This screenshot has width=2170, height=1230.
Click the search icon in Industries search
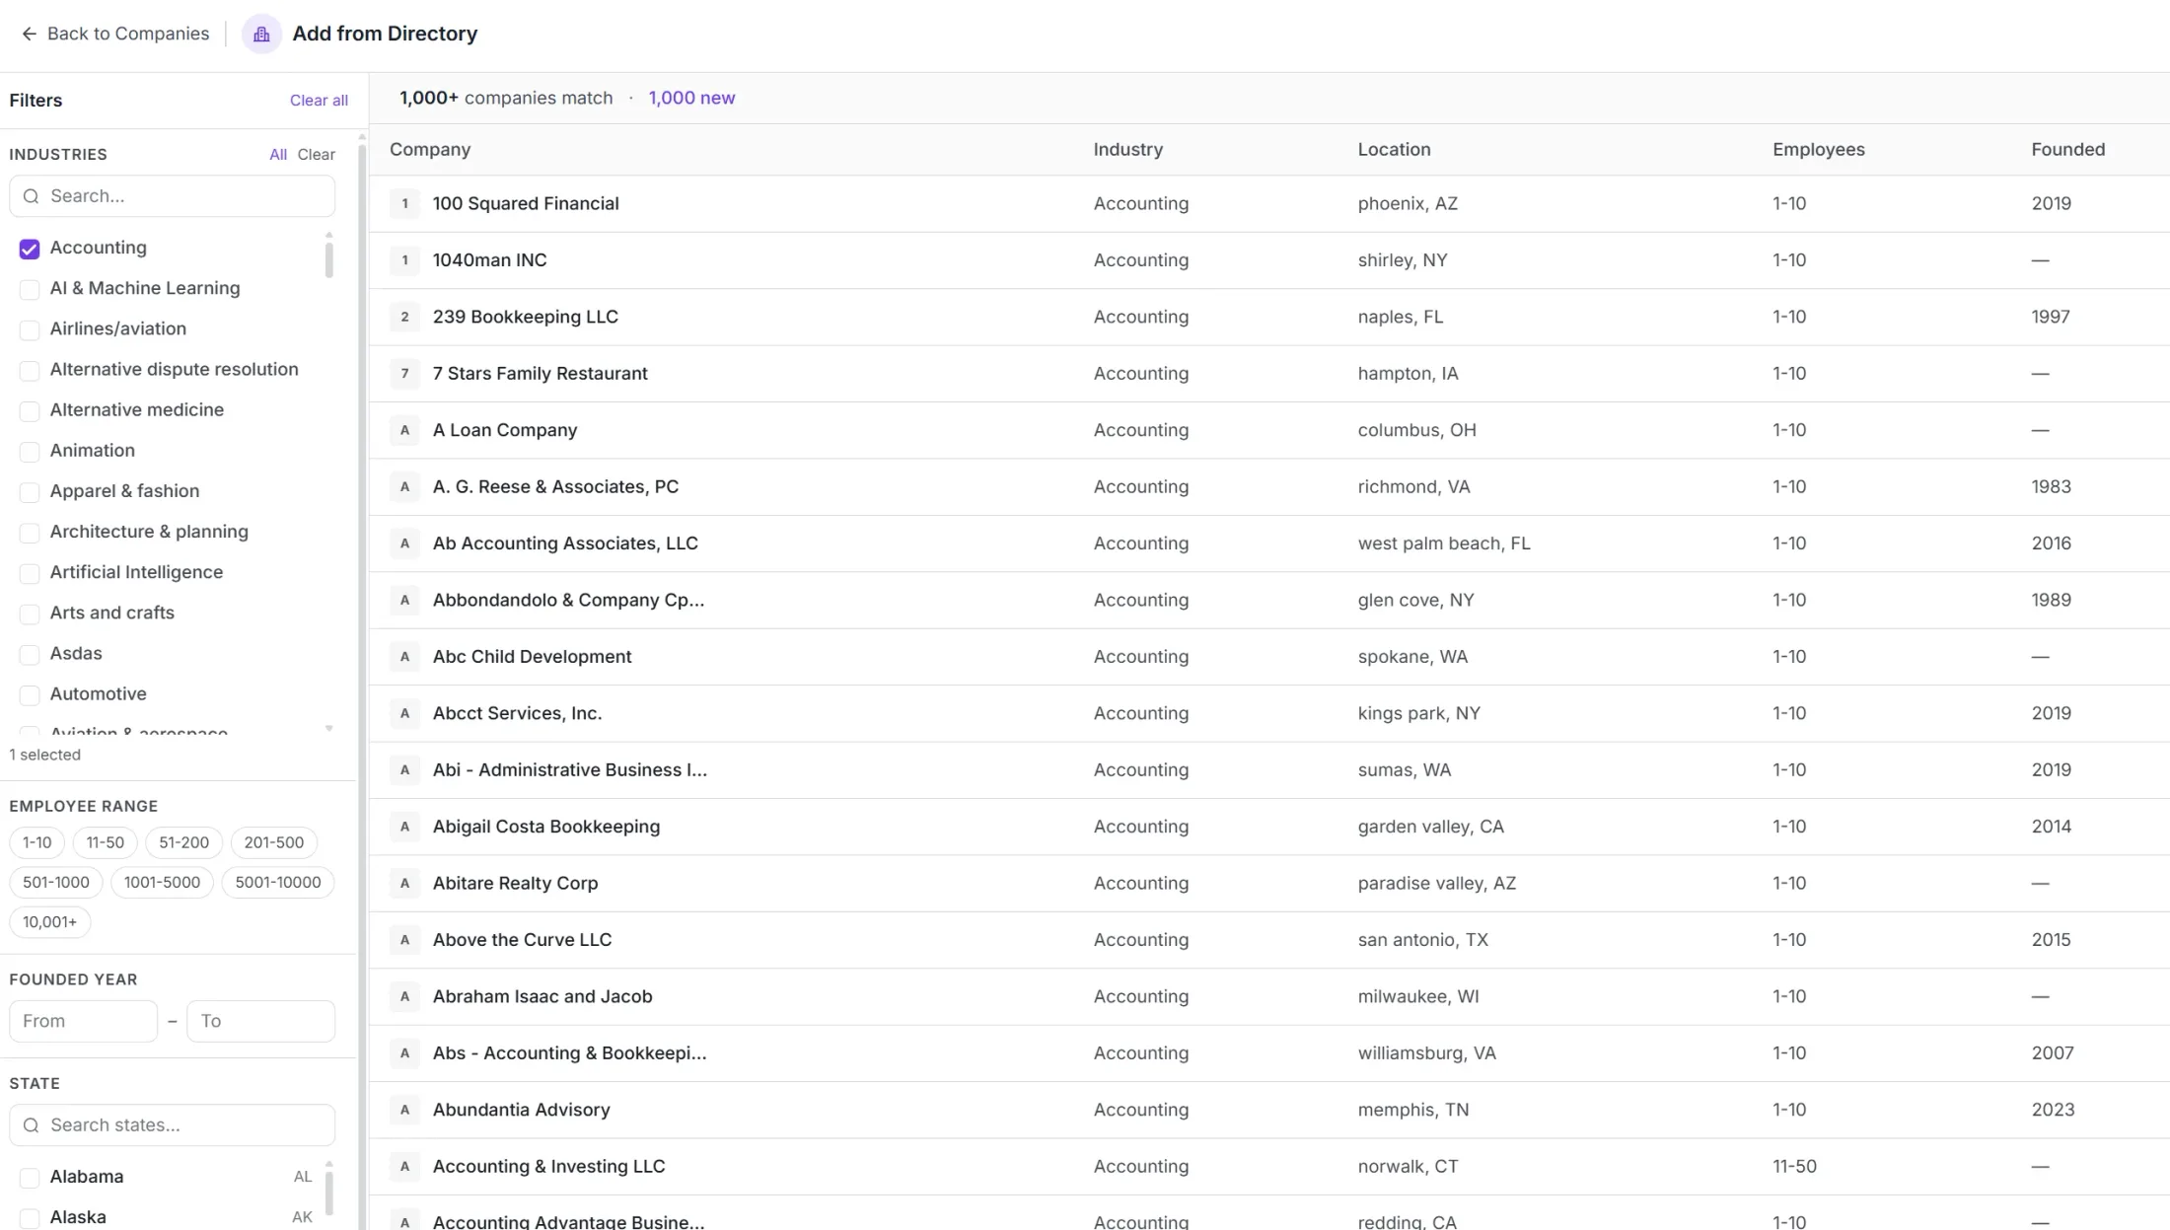[x=31, y=196]
